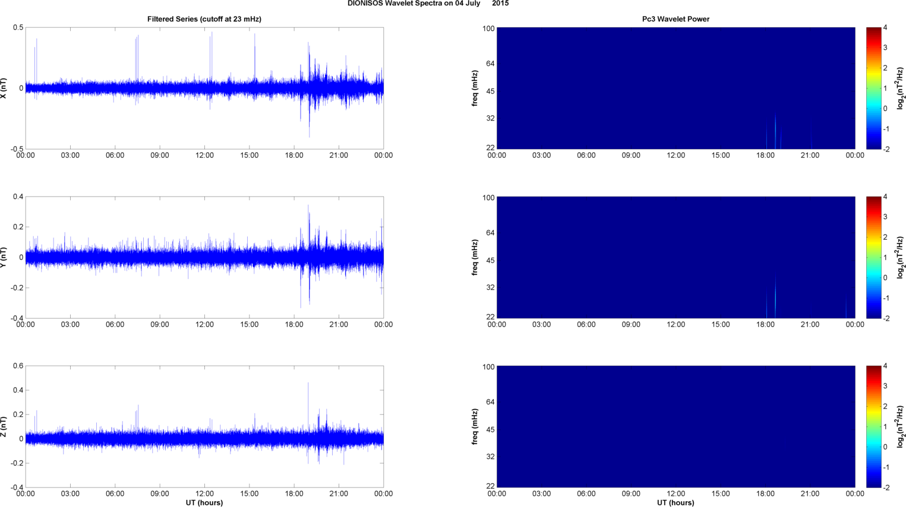
Task: Click the DIONISOS Wavelet Spectra main title
Action: point(428,4)
